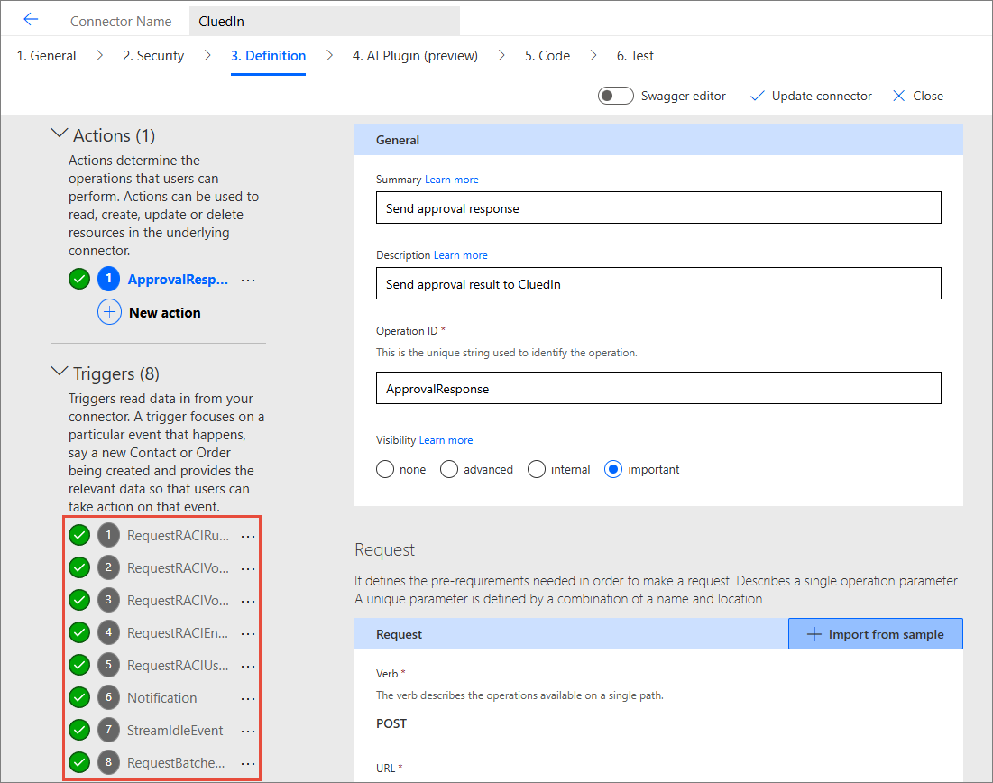Click the Update connector label
Viewport: 993px width, 783px height.
822,96
